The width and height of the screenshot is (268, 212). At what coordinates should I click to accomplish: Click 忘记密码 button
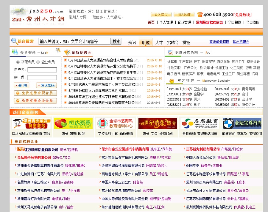(46, 85)
